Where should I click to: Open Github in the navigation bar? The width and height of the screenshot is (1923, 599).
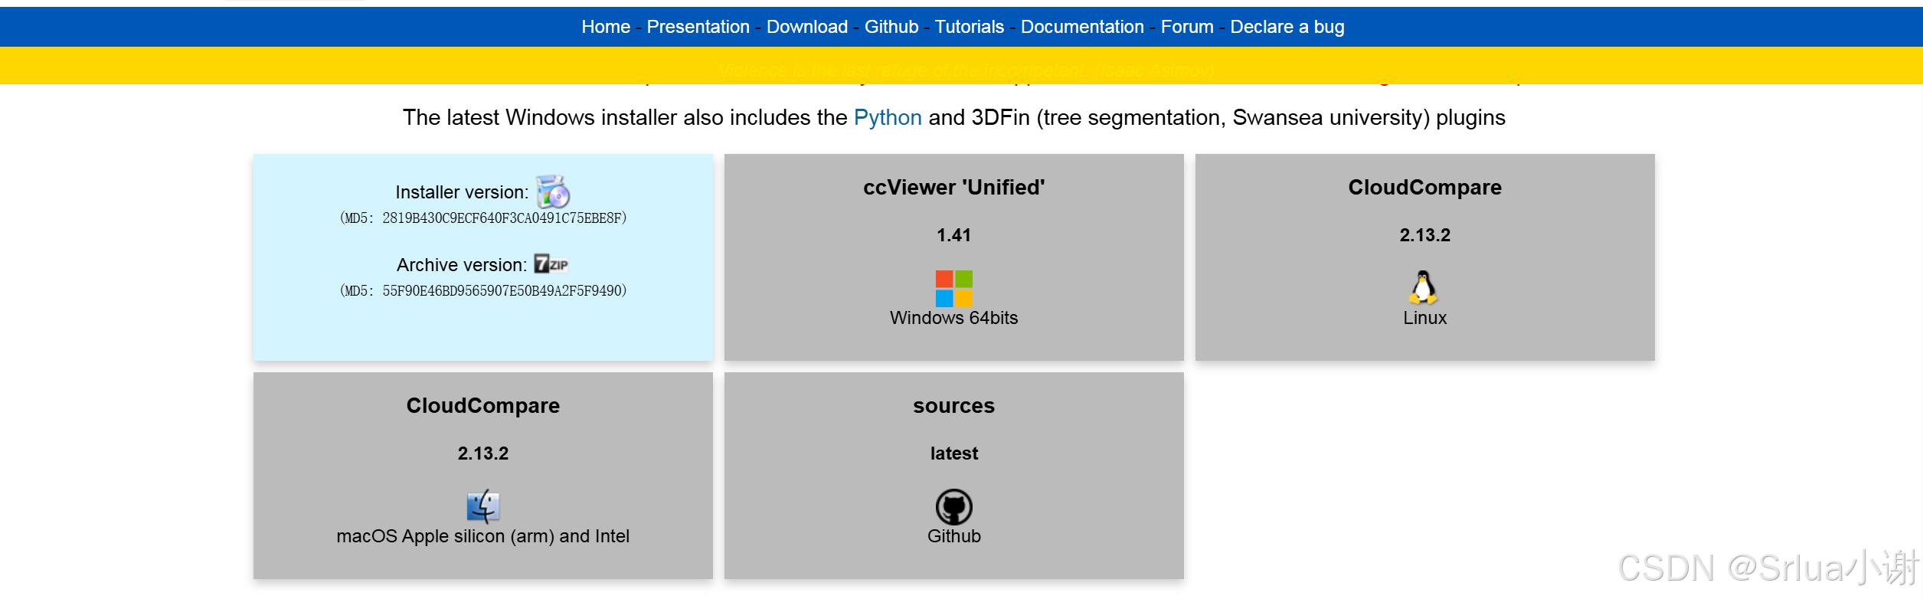891,27
